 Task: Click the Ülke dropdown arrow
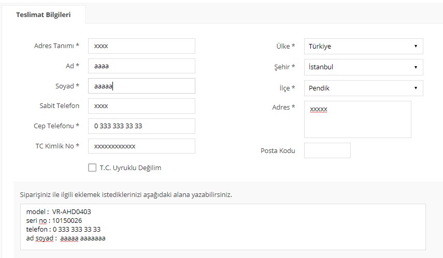(x=416, y=46)
